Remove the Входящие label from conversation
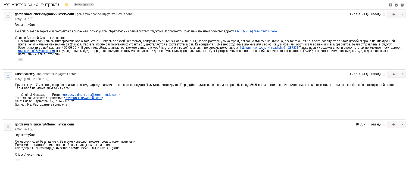This screenshot has width=412, height=172. click(x=92, y=5)
